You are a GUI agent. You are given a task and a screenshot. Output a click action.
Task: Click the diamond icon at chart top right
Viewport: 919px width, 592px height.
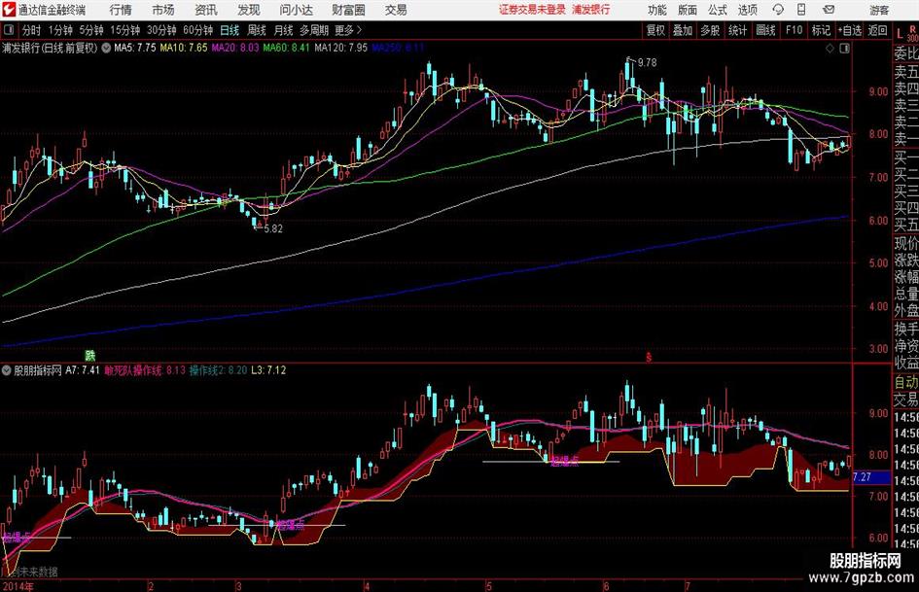coord(830,49)
